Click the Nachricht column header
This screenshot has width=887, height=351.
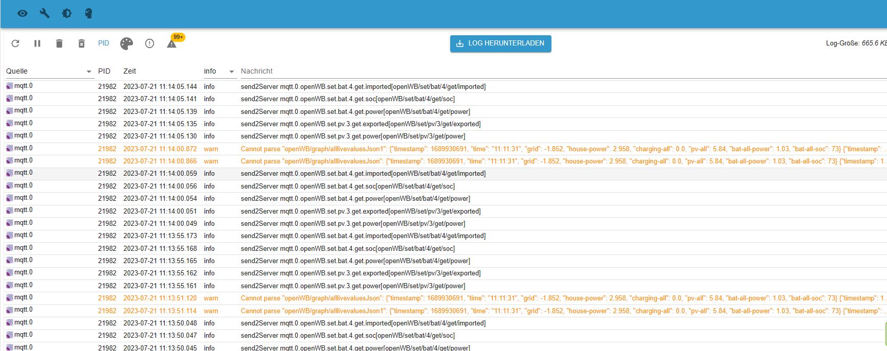coord(257,72)
